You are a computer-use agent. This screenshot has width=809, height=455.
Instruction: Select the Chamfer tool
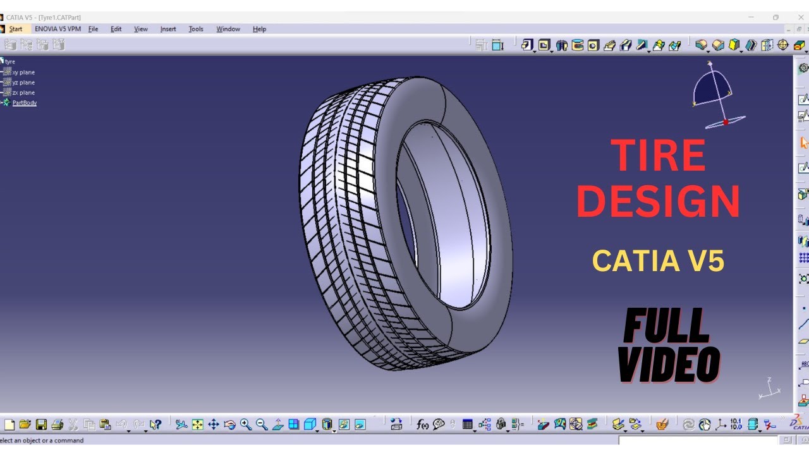point(718,44)
